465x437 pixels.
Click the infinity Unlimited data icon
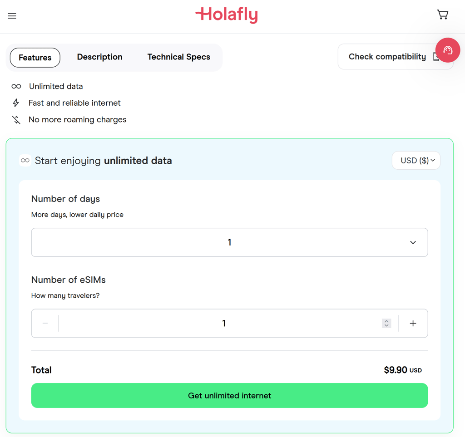point(16,86)
